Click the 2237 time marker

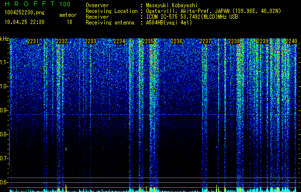[205, 41]
